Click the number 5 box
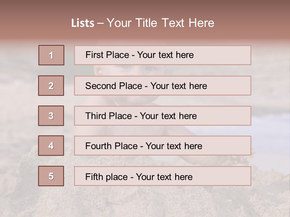This screenshot has width=290, height=217. tap(51, 176)
